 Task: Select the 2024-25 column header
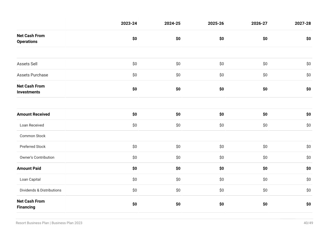pyautogui.click(x=172, y=23)
